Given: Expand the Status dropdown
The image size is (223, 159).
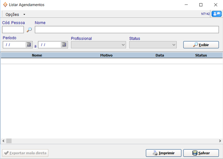Looking at the screenshot, I should tap(174, 45).
